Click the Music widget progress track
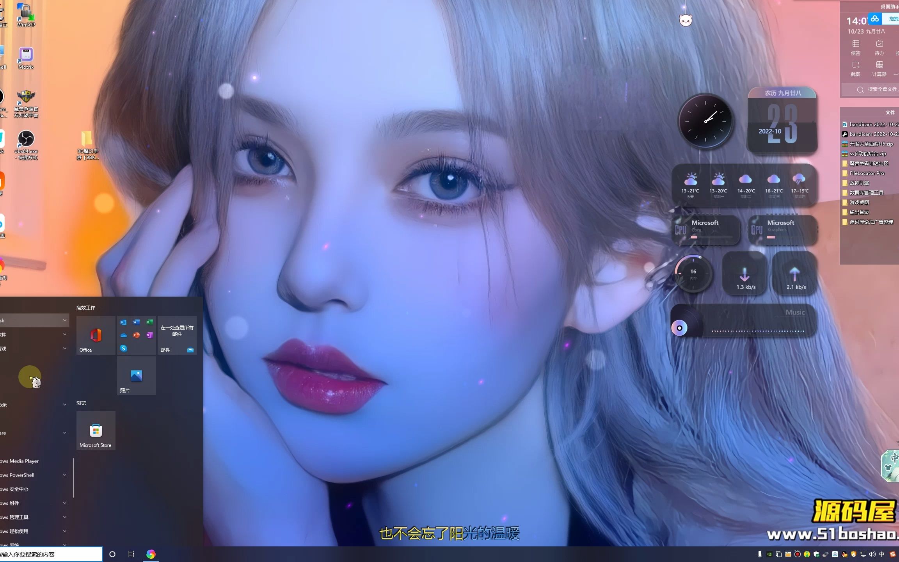Screen dimensions: 899x562 pyautogui.click(x=758, y=331)
